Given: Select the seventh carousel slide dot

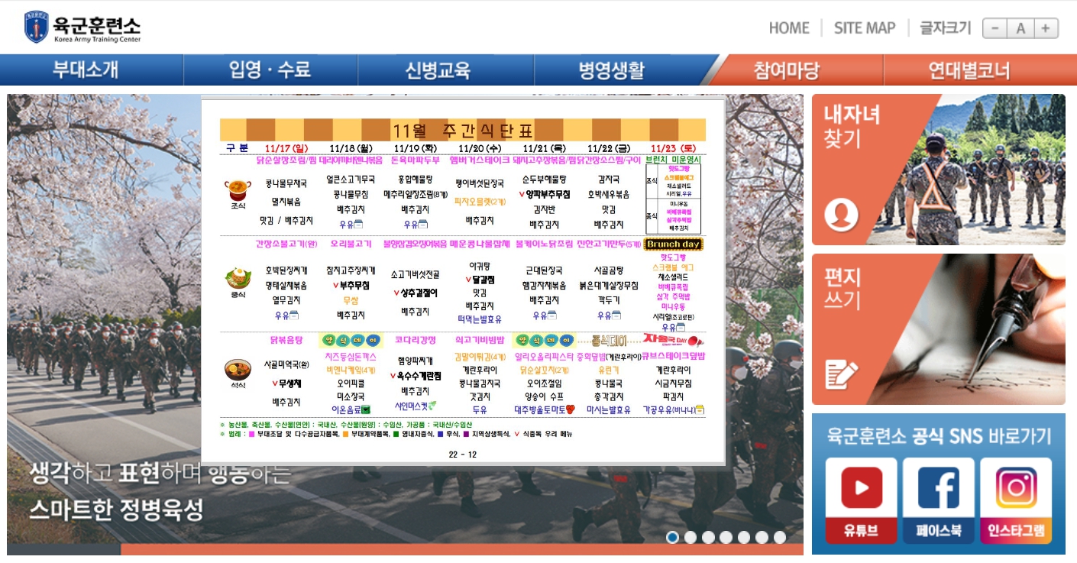Looking at the screenshot, I should (x=779, y=537).
